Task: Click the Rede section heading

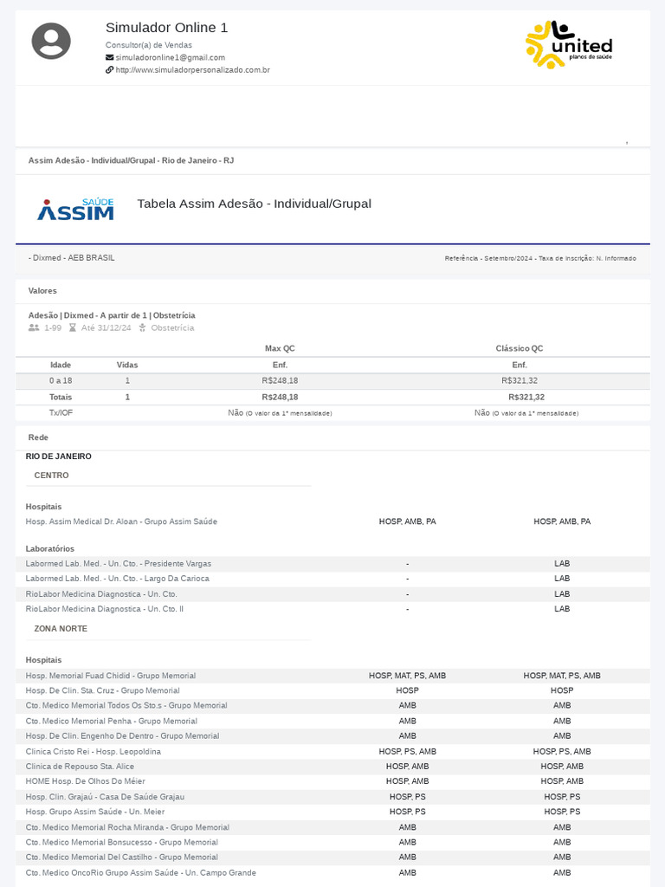Action: click(38, 437)
